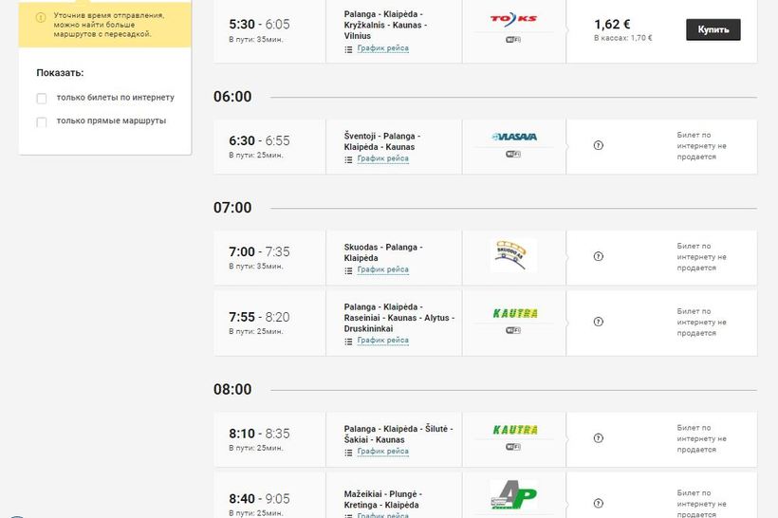The image size is (778, 518).
Task: Show route schedule for 7:00 Skuodas trip
Action: coord(382,269)
